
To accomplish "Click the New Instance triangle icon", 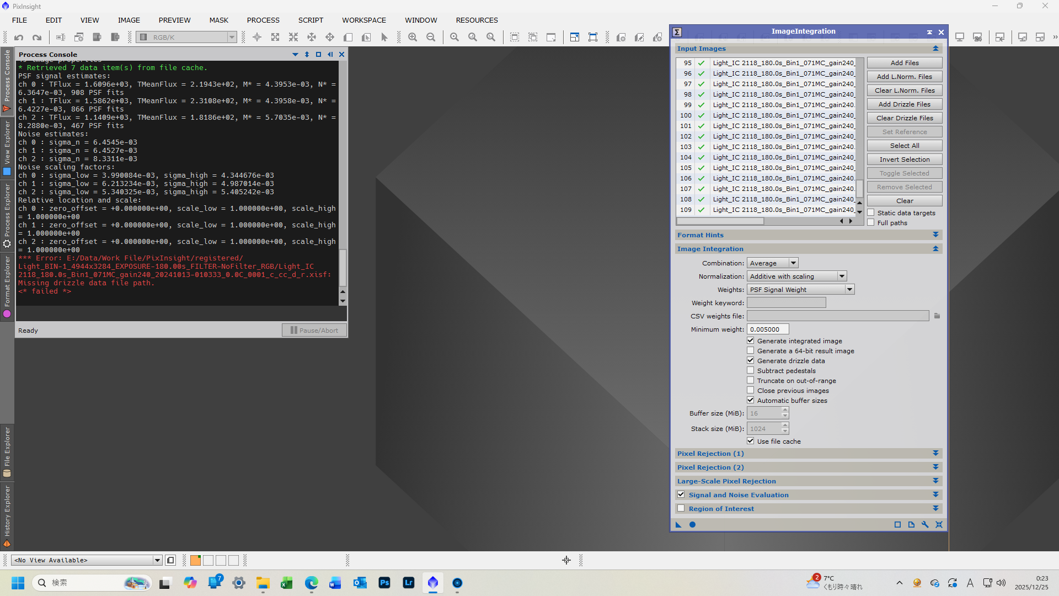I will [x=678, y=525].
